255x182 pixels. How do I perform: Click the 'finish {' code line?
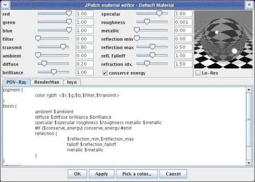(10, 106)
